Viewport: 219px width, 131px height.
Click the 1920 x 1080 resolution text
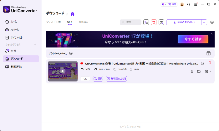click(x=104, y=69)
